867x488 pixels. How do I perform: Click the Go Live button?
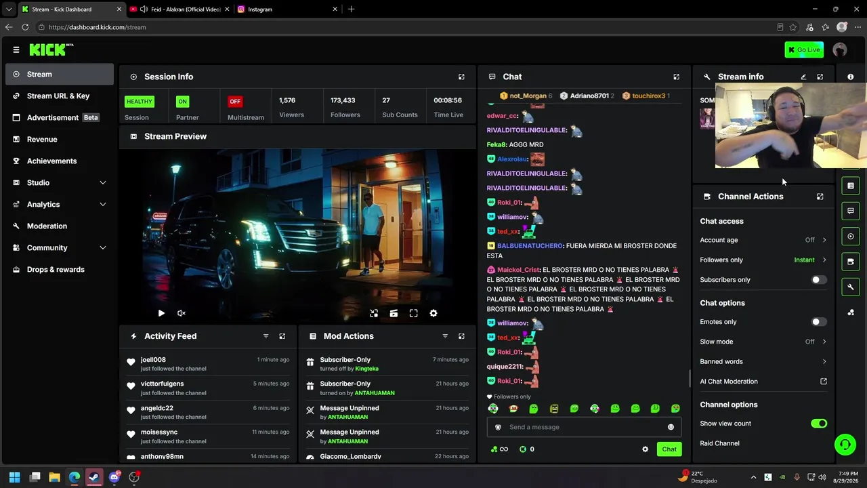(x=804, y=49)
